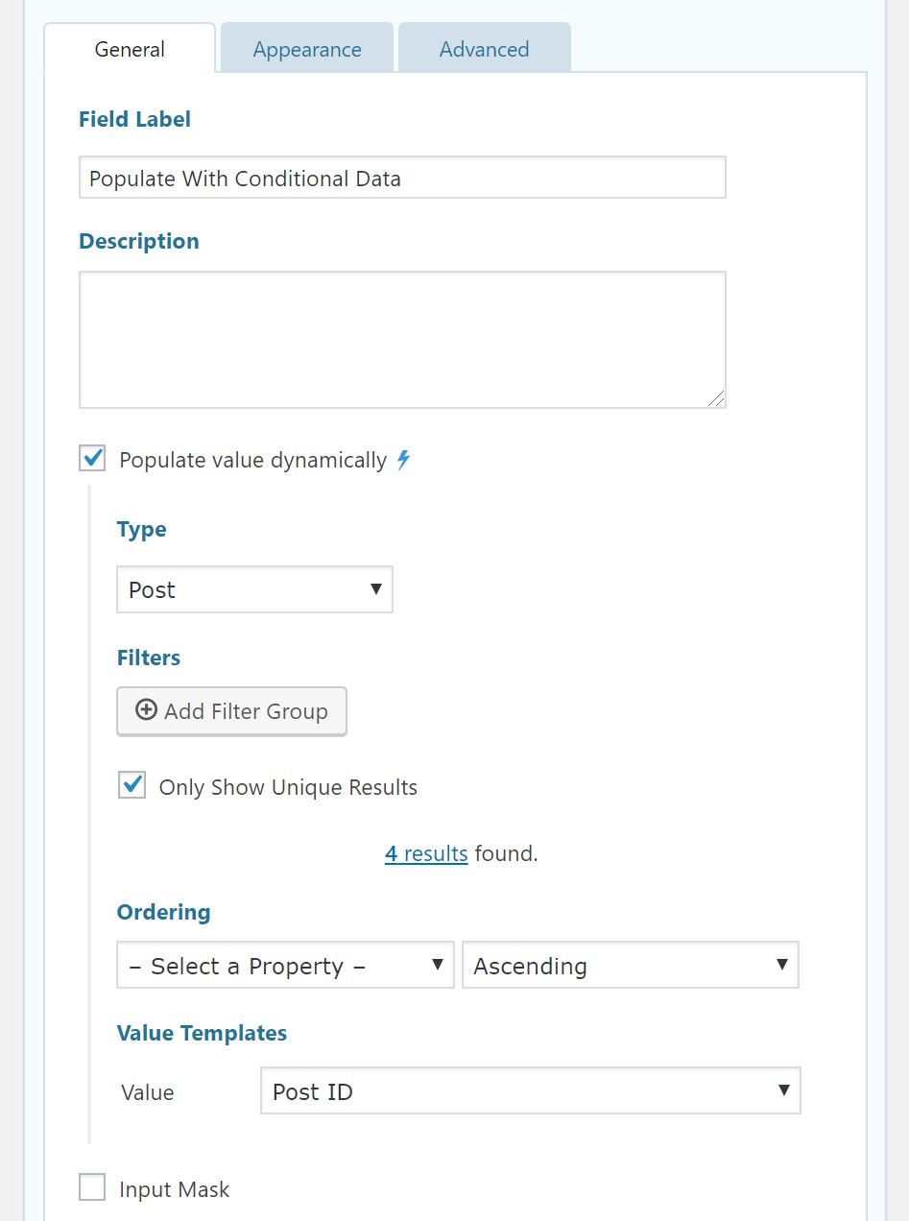
Task: Open the Type dropdown showing Post
Action: pyautogui.click(x=254, y=589)
